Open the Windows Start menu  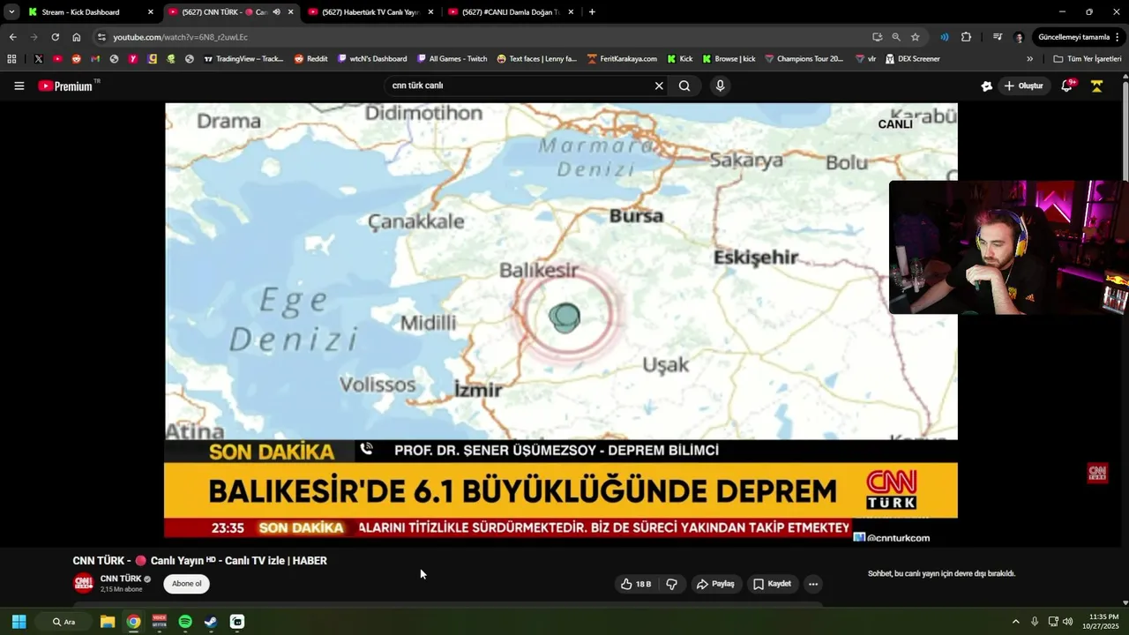point(19,622)
